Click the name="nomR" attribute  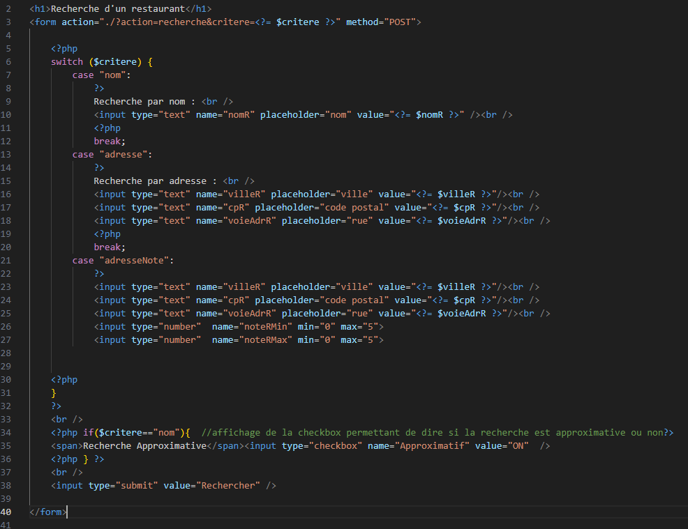[225, 115]
